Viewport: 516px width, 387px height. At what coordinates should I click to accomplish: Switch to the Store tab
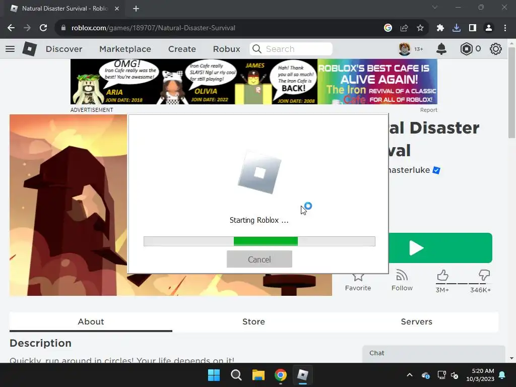pyautogui.click(x=253, y=321)
